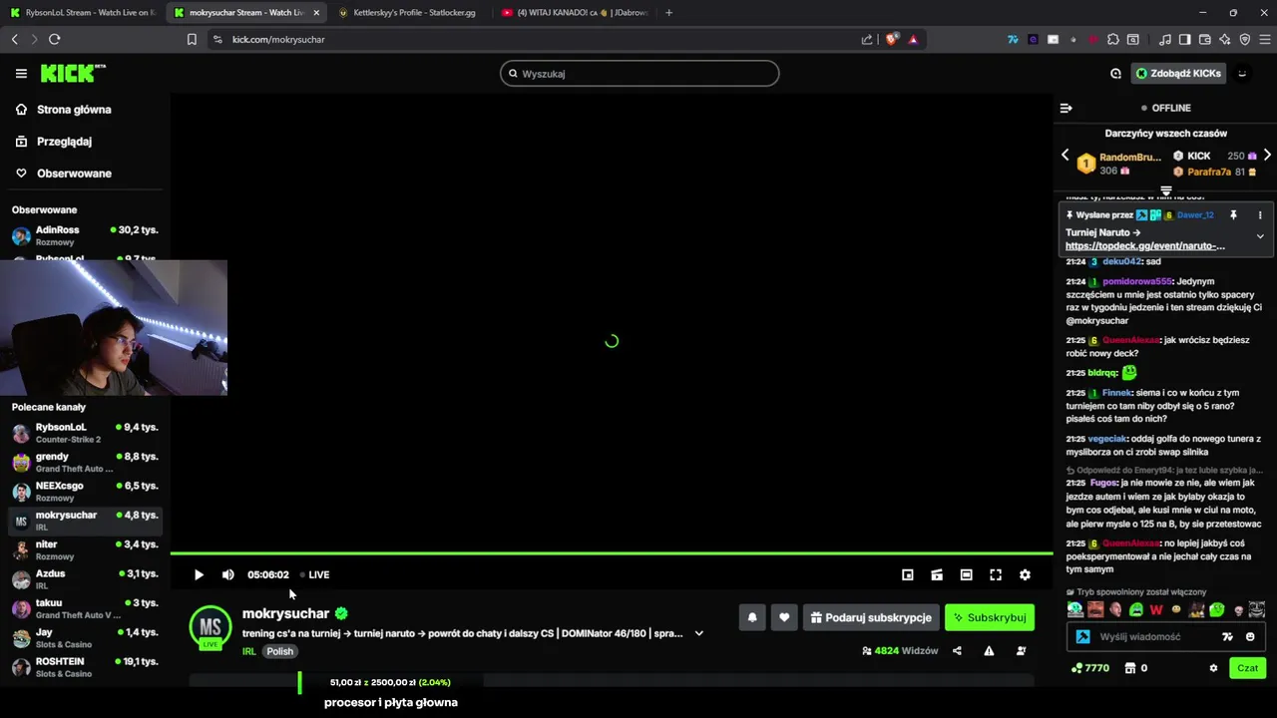This screenshot has height=718, width=1277.
Task: Open the clip creation icon in the player
Action: point(937,574)
